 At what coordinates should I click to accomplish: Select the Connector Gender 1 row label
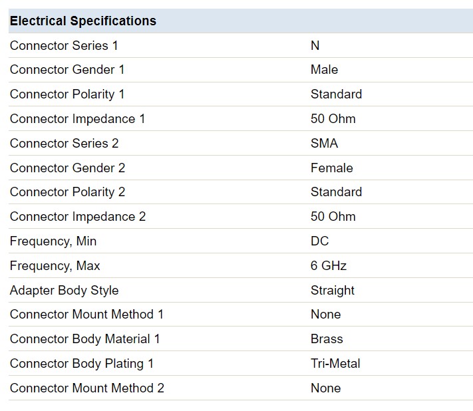click(67, 70)
